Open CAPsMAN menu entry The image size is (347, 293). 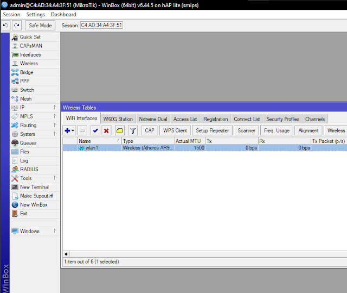coord(35,46)
